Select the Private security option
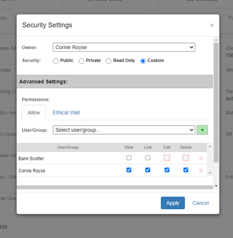The image size is (233, 238). [82, 61]
